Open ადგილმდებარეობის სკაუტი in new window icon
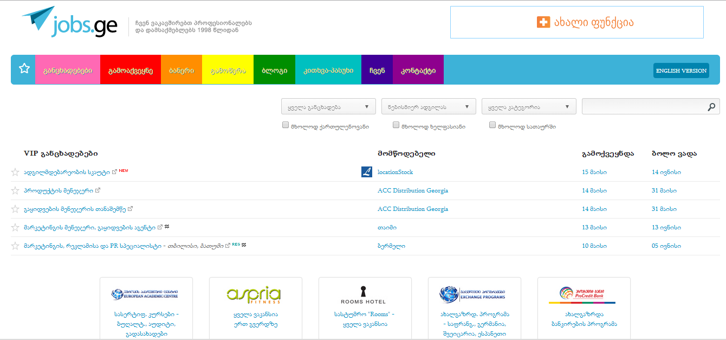726x340 pixels. point(114,172)
